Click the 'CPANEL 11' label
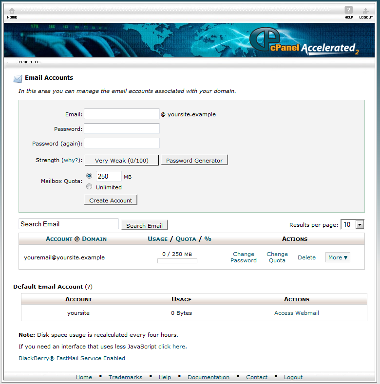 click(28, 62)
